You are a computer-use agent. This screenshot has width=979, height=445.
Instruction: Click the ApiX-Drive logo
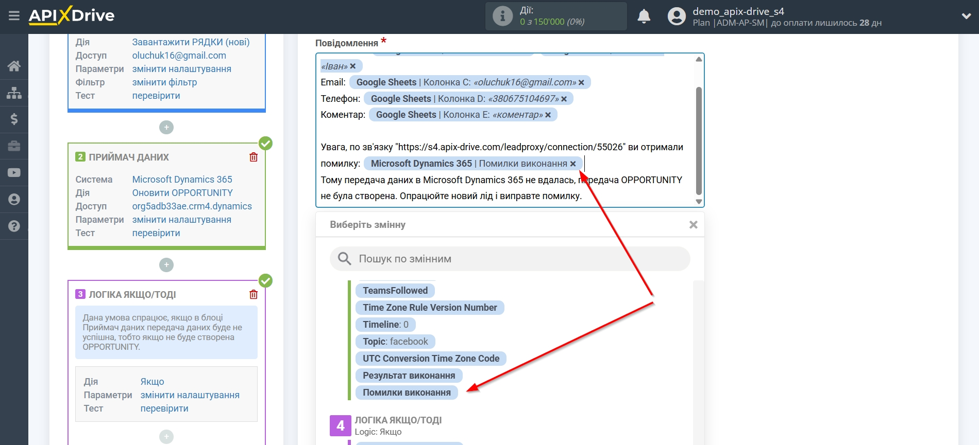pos(72,15)
